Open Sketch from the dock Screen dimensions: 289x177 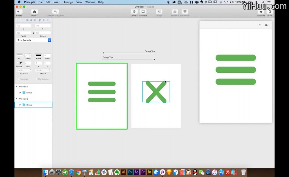(x=169, y=172)
